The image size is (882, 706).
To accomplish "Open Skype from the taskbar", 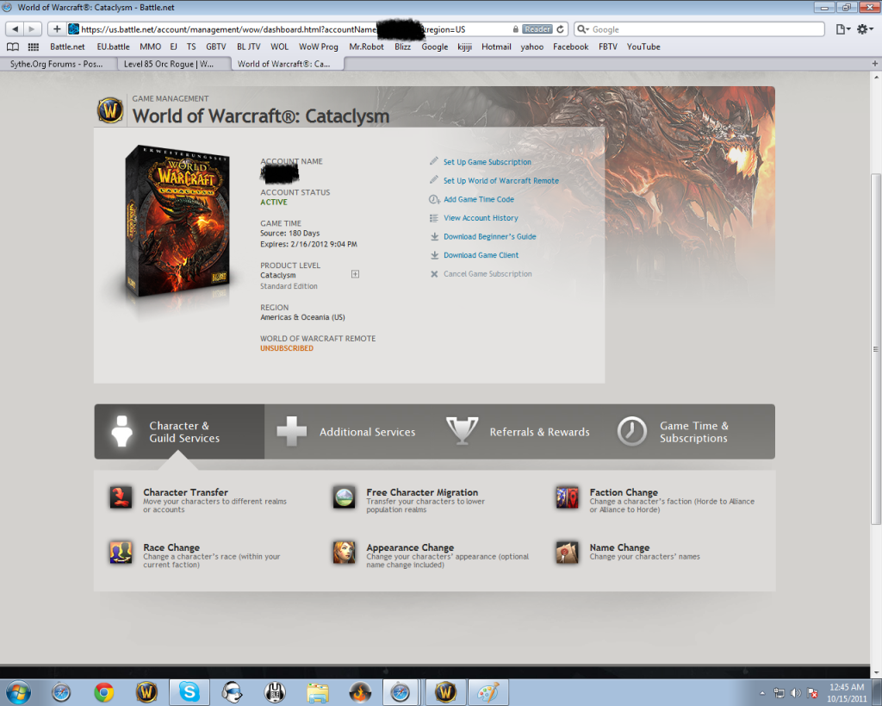I will click(x=189, y=692).
